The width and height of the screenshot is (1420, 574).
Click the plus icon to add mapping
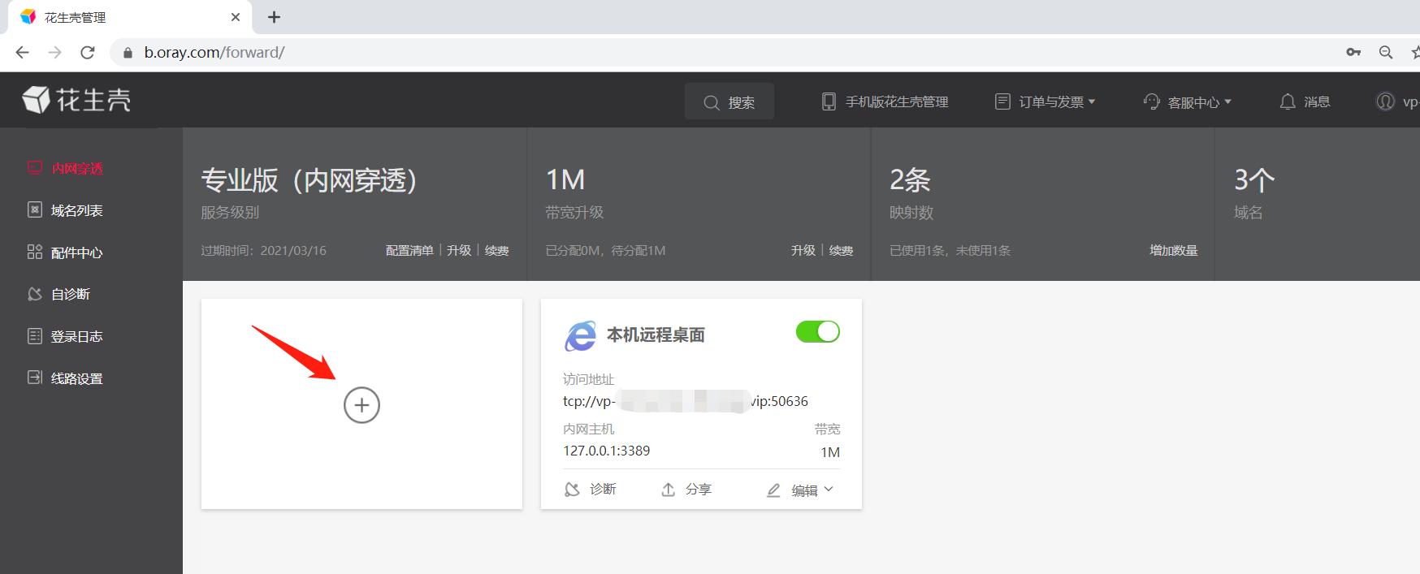click(x=361, y=405)
